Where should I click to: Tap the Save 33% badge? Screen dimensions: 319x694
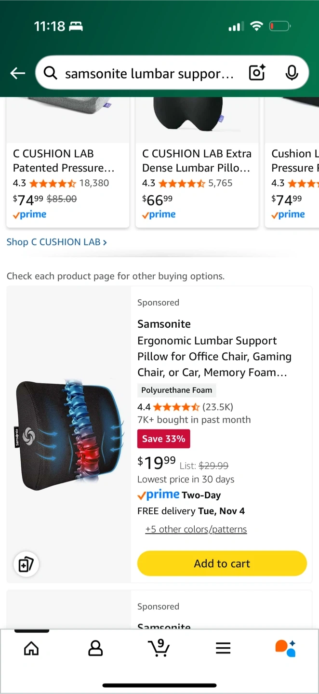[164, 439]
